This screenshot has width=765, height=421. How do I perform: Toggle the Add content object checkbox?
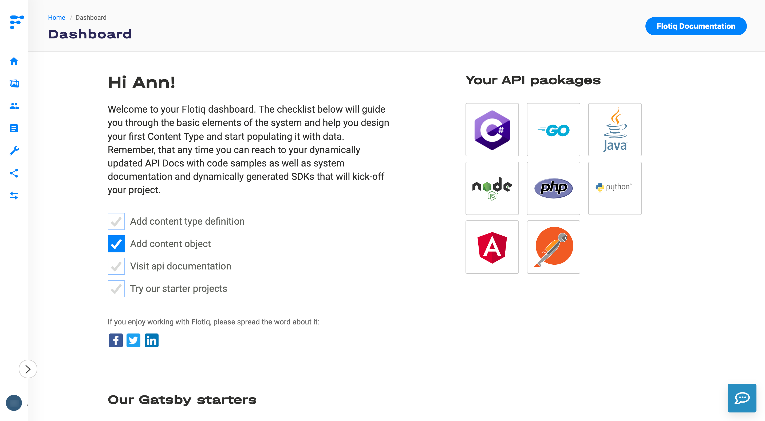(x=116, y=244)
